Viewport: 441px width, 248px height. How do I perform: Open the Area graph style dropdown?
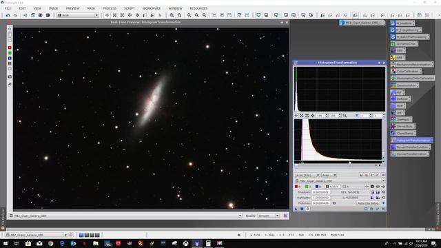click(x=329, y=175)
